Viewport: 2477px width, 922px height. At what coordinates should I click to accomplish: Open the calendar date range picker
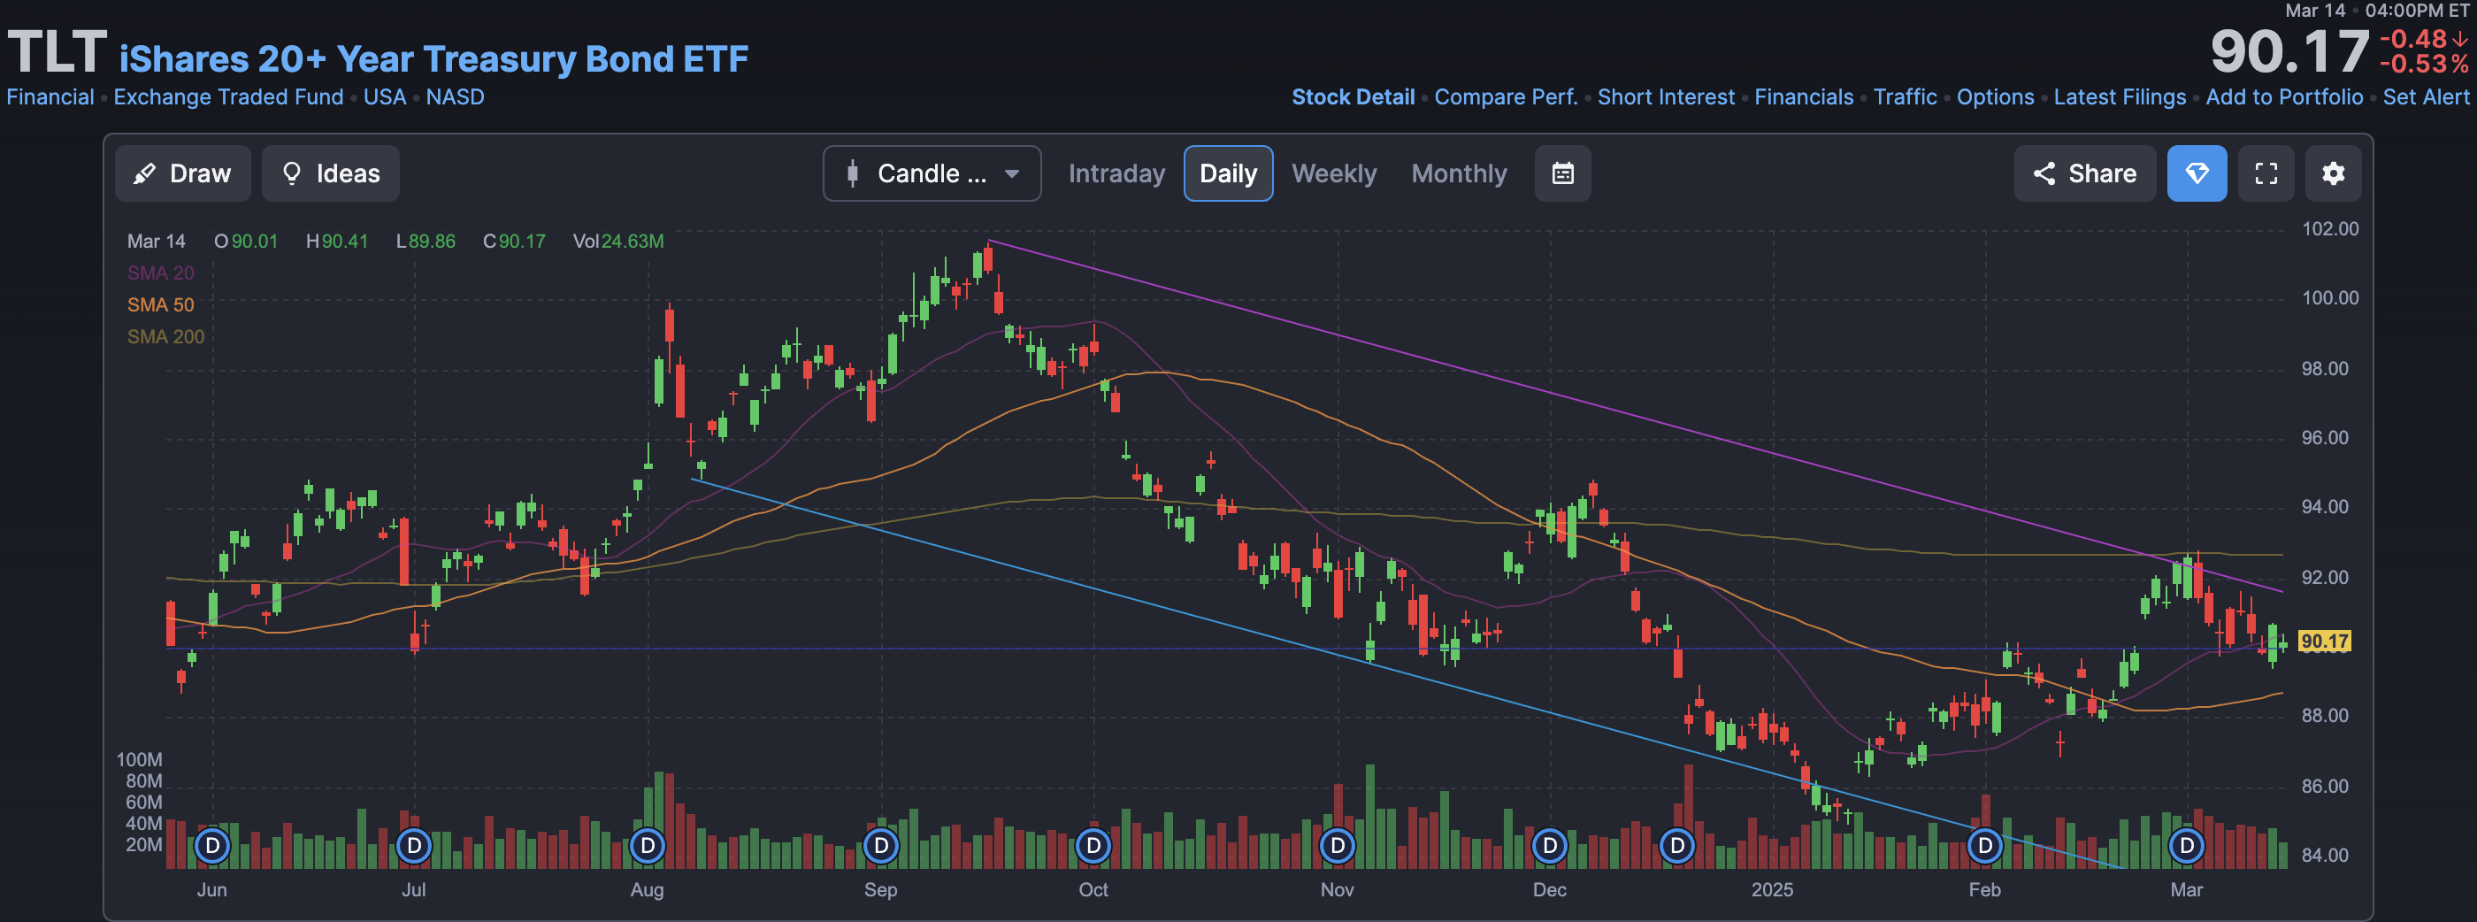pyautogui.click(x=1562, y=174)
